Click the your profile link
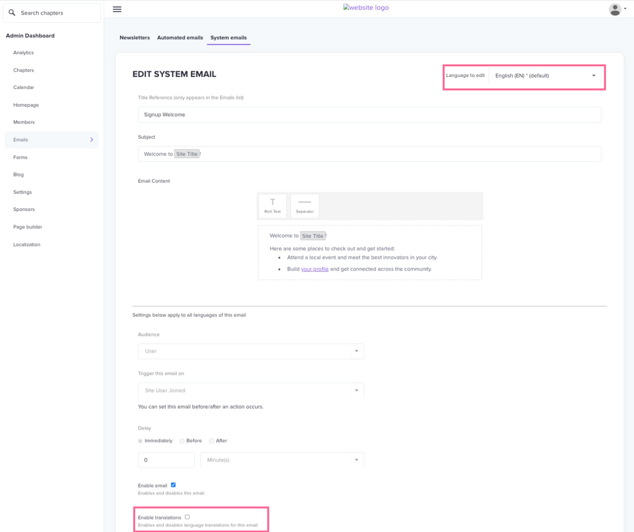The width and height of the screenshot is (634, 532). pos(315,269)
